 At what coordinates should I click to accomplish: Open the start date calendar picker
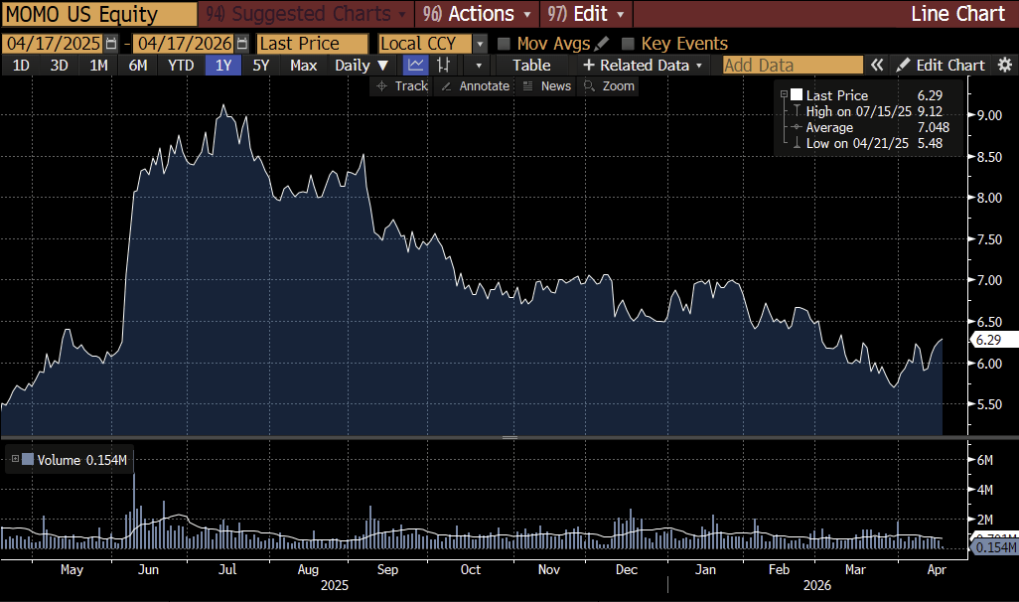[x=111, y=44]
